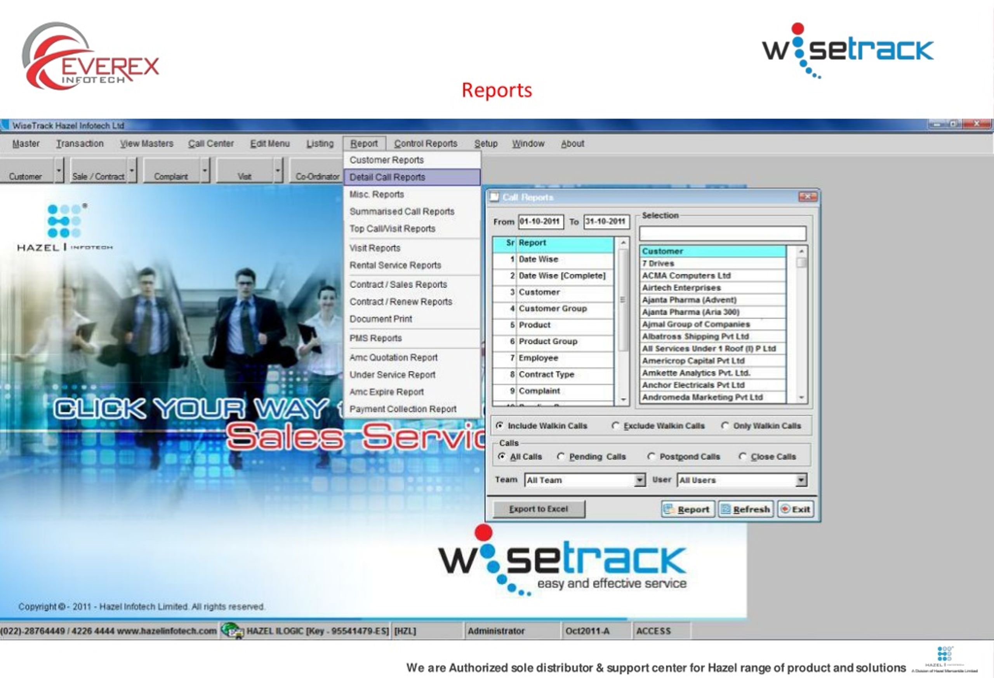Select Detail Call Reports menu entry
This screenshot has width=994, height=678.
[412, 177]
